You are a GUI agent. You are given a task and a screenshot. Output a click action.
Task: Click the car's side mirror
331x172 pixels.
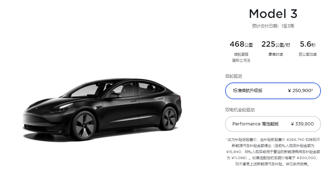[x=115, y=96]
